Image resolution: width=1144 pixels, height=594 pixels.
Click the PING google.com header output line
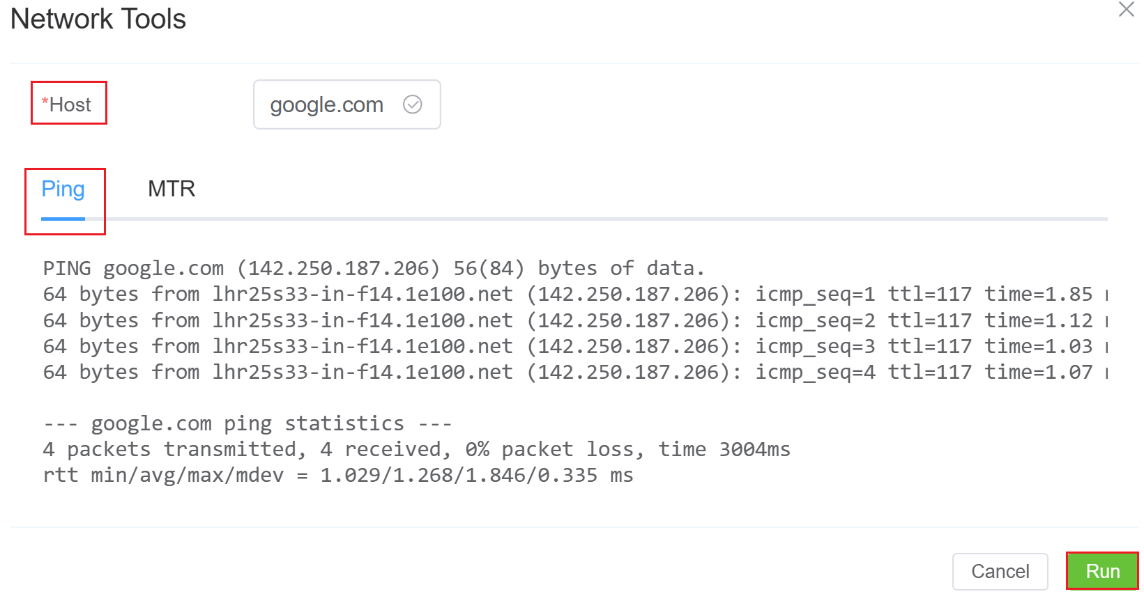click(374, 268)
